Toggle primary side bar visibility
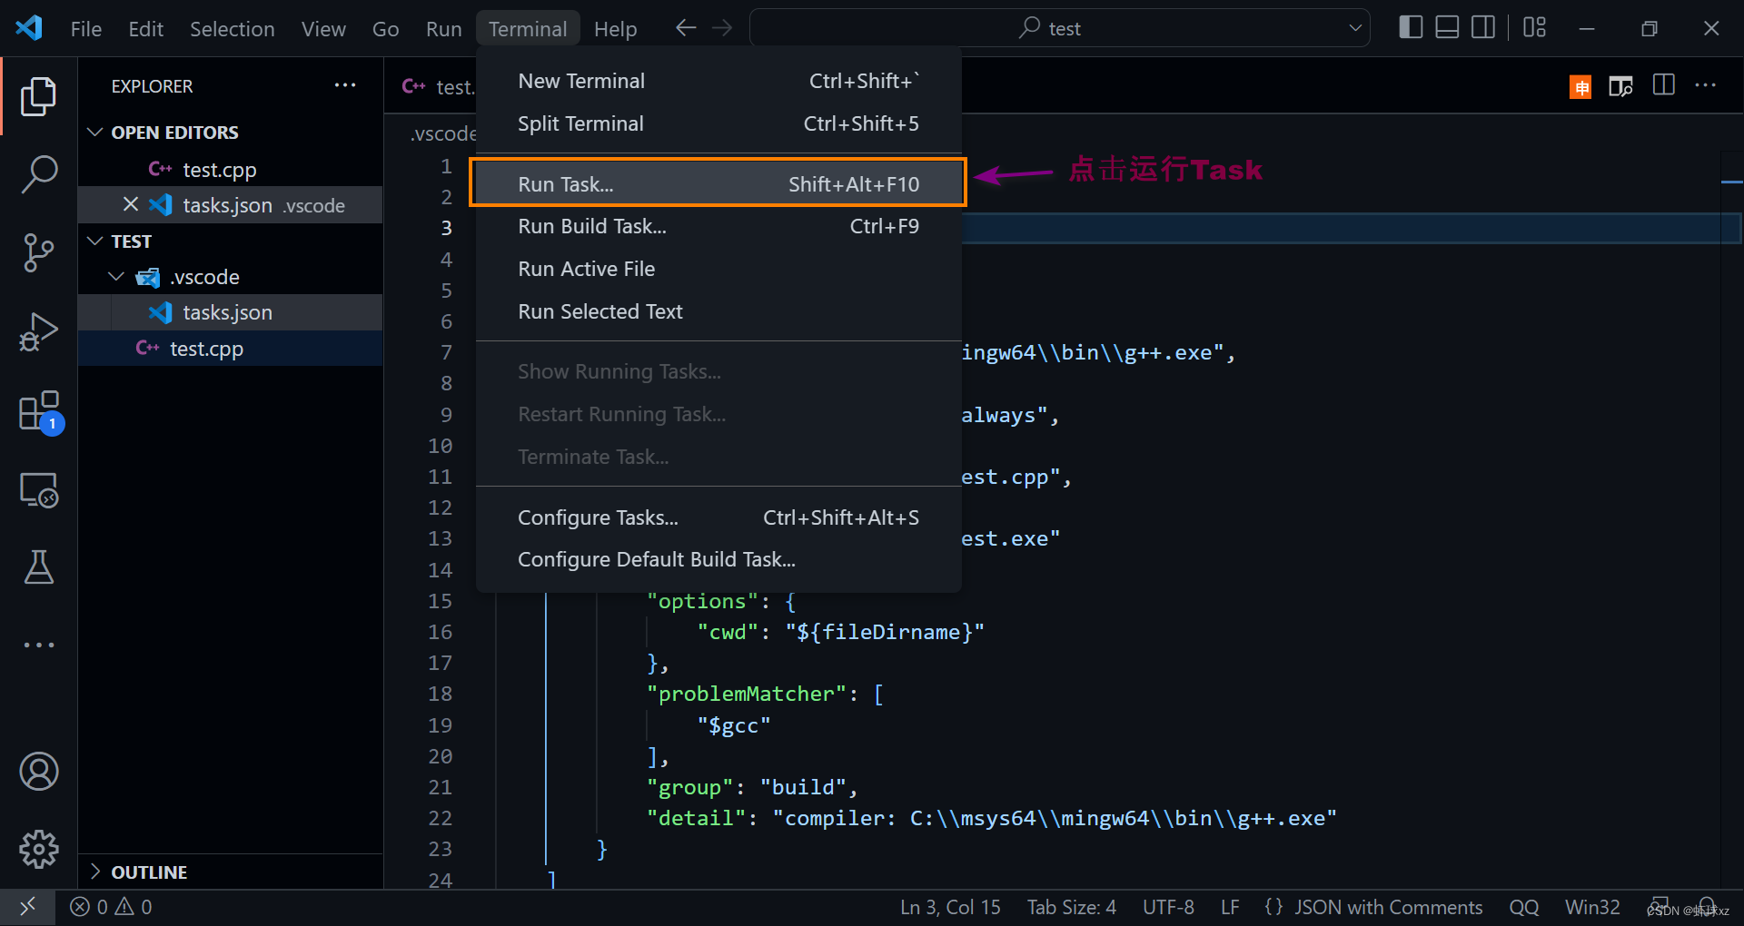Image resolution: width=1744 pixels, height=926 pixels. point(1411,28)
